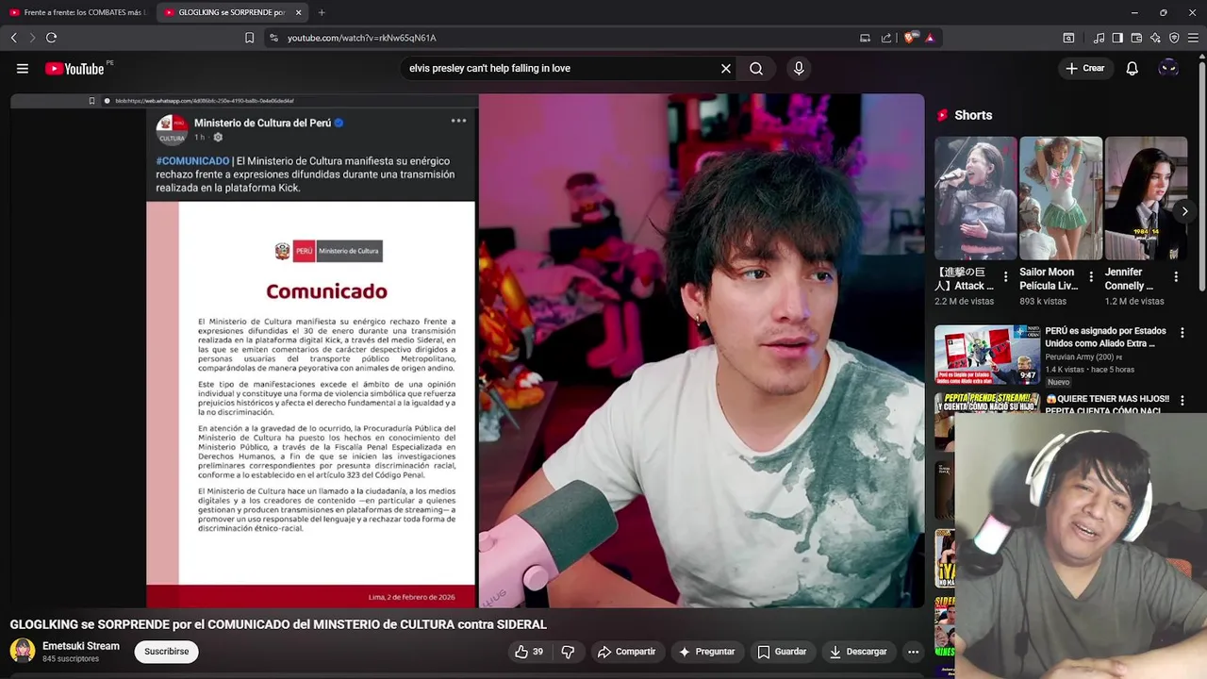Run search with magnifier button
The image size is (1207, 679).
pos(756,68)
